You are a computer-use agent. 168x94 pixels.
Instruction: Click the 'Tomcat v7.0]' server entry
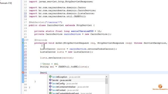6,3
